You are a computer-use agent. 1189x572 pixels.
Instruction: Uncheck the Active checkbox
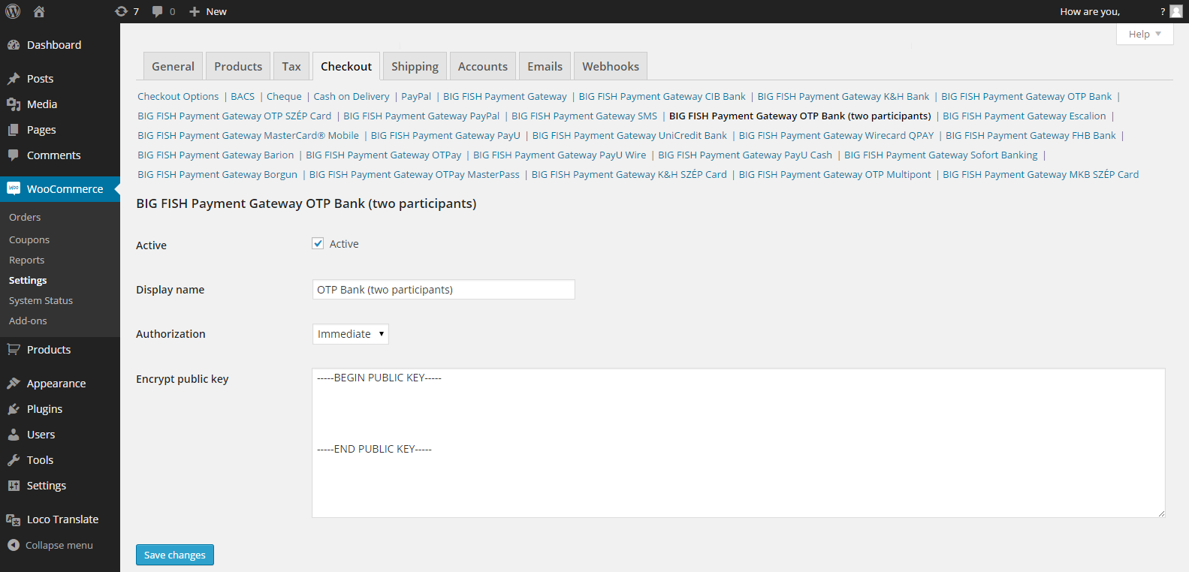tap(318, 243)
